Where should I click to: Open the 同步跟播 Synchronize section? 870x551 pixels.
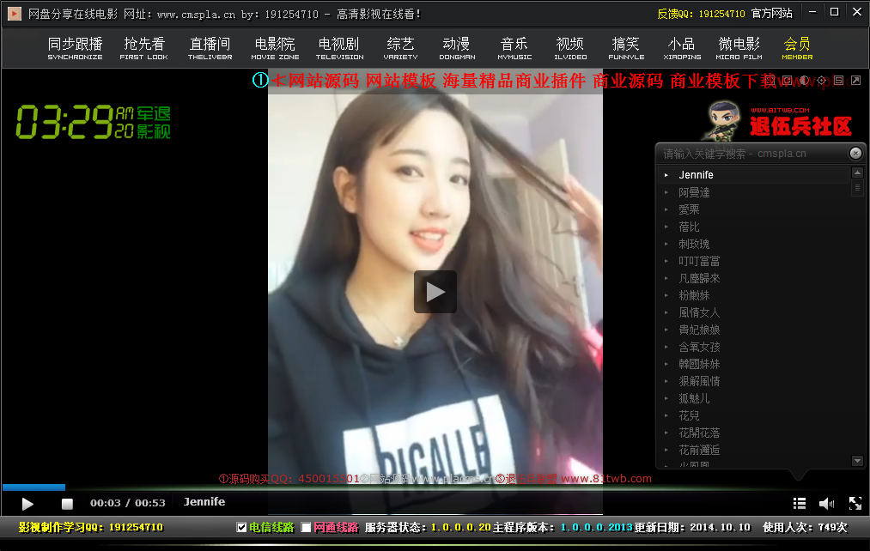click(75, 48)
